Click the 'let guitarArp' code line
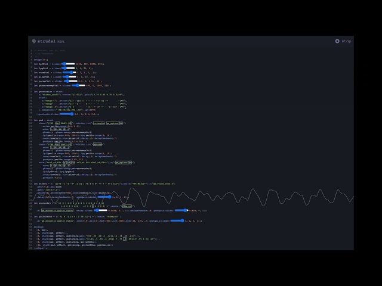 pyautogui.click(x=69, y=203)
